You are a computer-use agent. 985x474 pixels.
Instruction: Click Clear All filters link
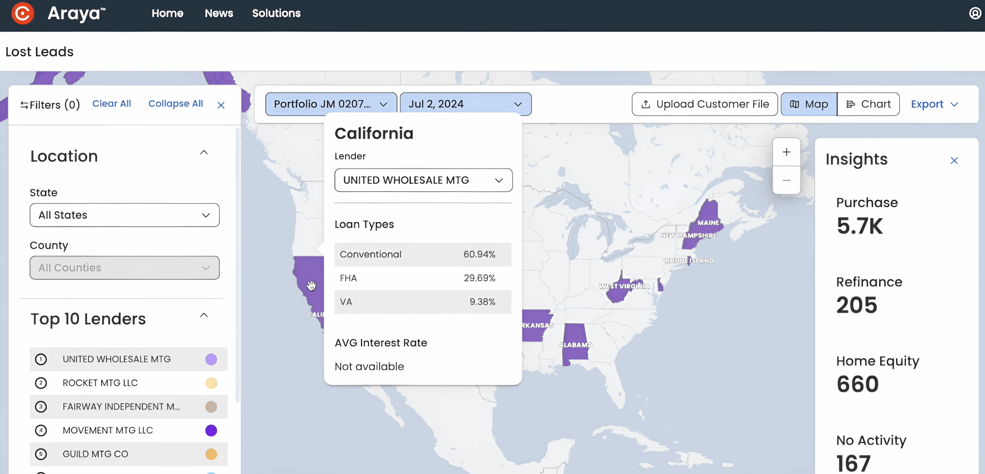tap(112, 104)
